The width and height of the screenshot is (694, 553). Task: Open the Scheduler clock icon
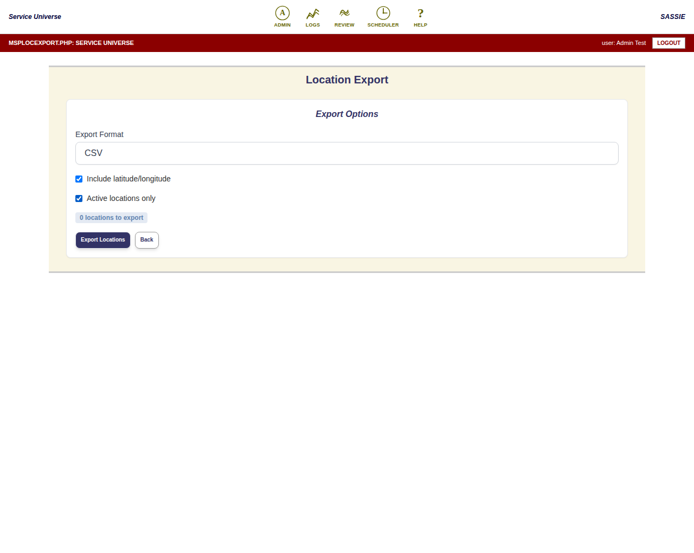[x=383, y=13]
